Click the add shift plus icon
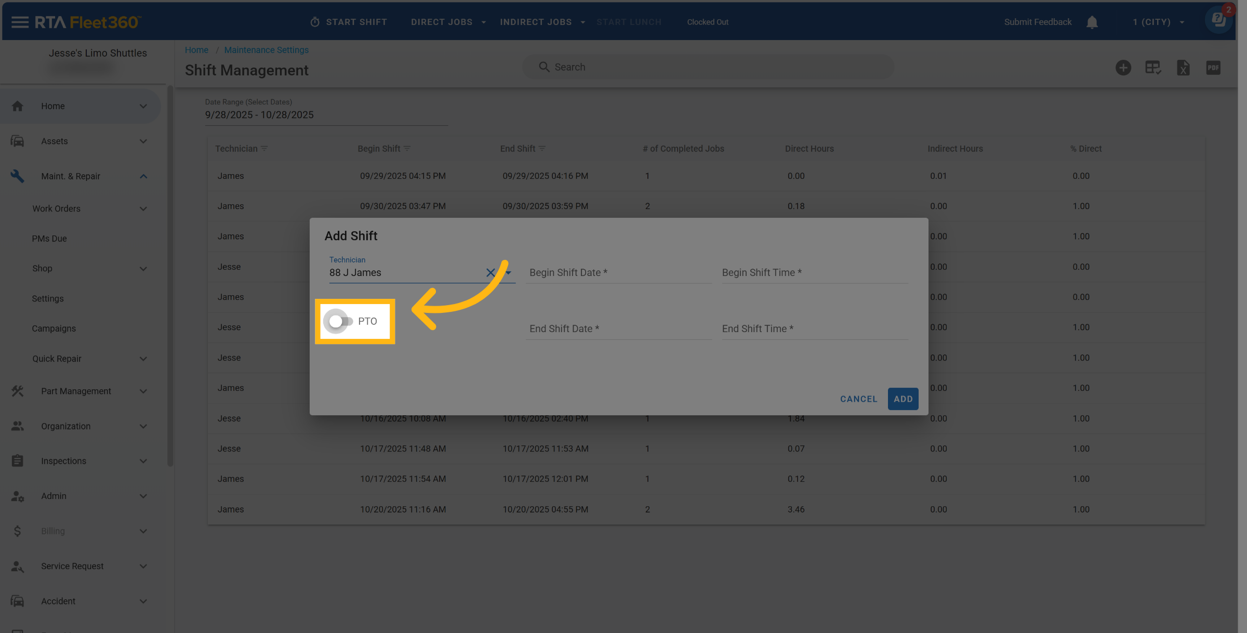This screenshot has height=633, width=1247. coord(1123,68)
